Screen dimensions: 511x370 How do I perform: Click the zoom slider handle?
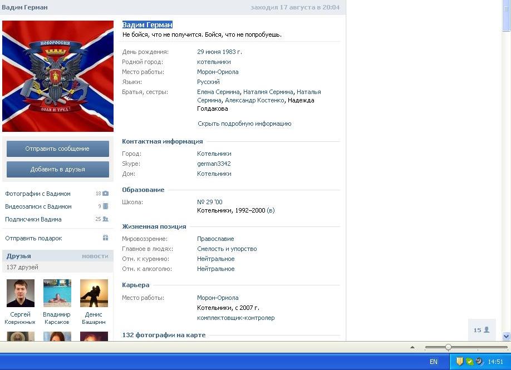pyautogui.click(x=449, y=347)
